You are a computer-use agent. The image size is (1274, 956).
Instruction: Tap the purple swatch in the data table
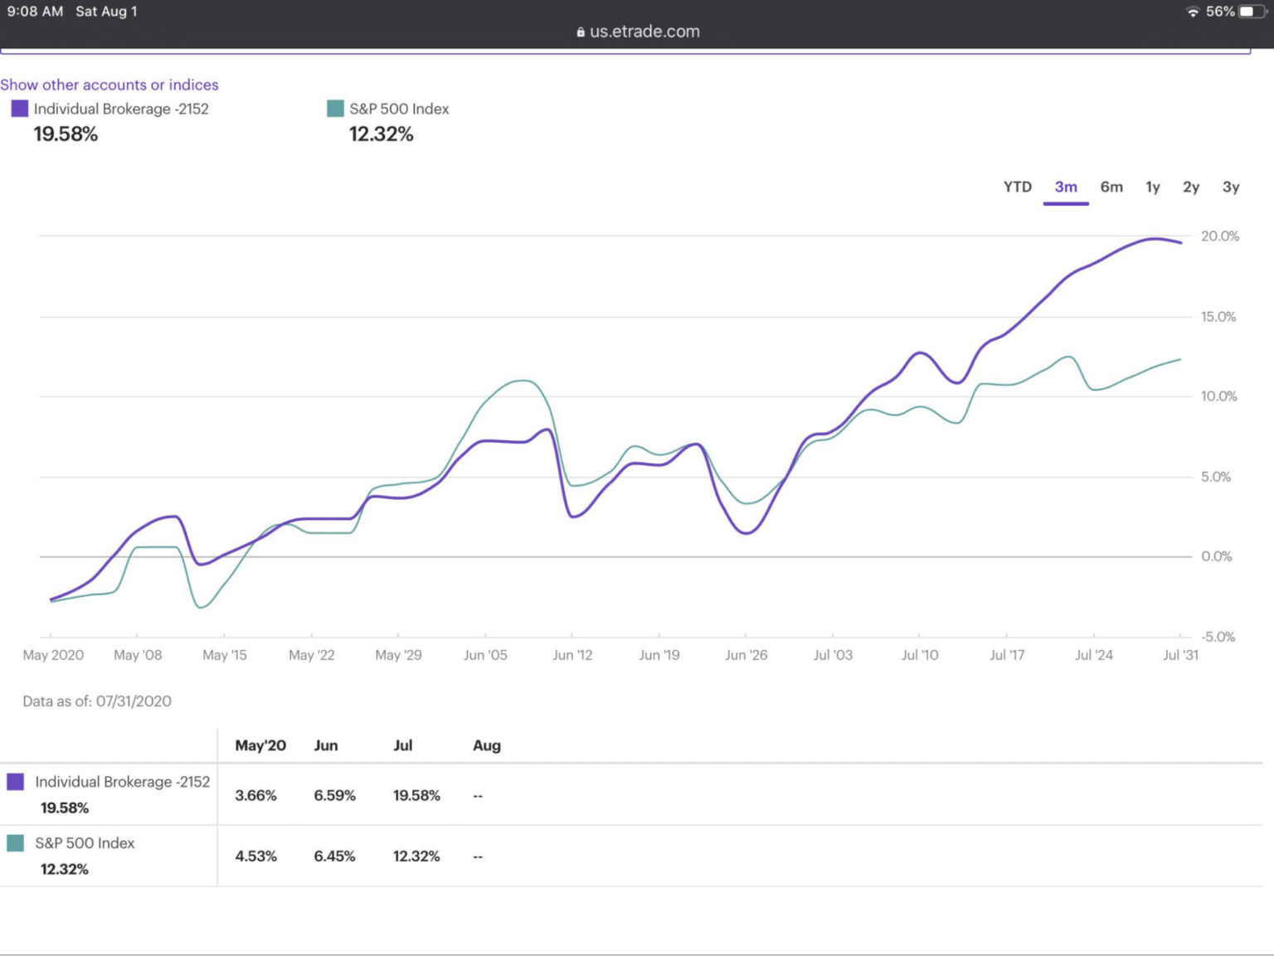[17, 781]
